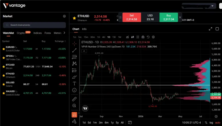Click the TradingView logo on the chart

click(85, 108)
